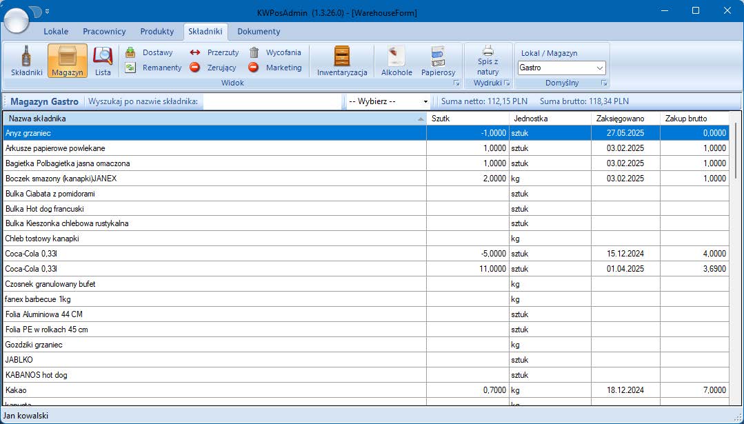Print Spis z natury

[x=487, y=61]
